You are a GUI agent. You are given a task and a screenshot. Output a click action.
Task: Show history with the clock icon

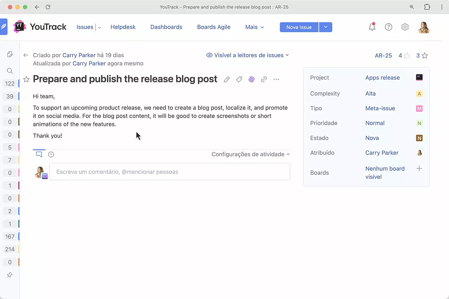coord(51,154)
